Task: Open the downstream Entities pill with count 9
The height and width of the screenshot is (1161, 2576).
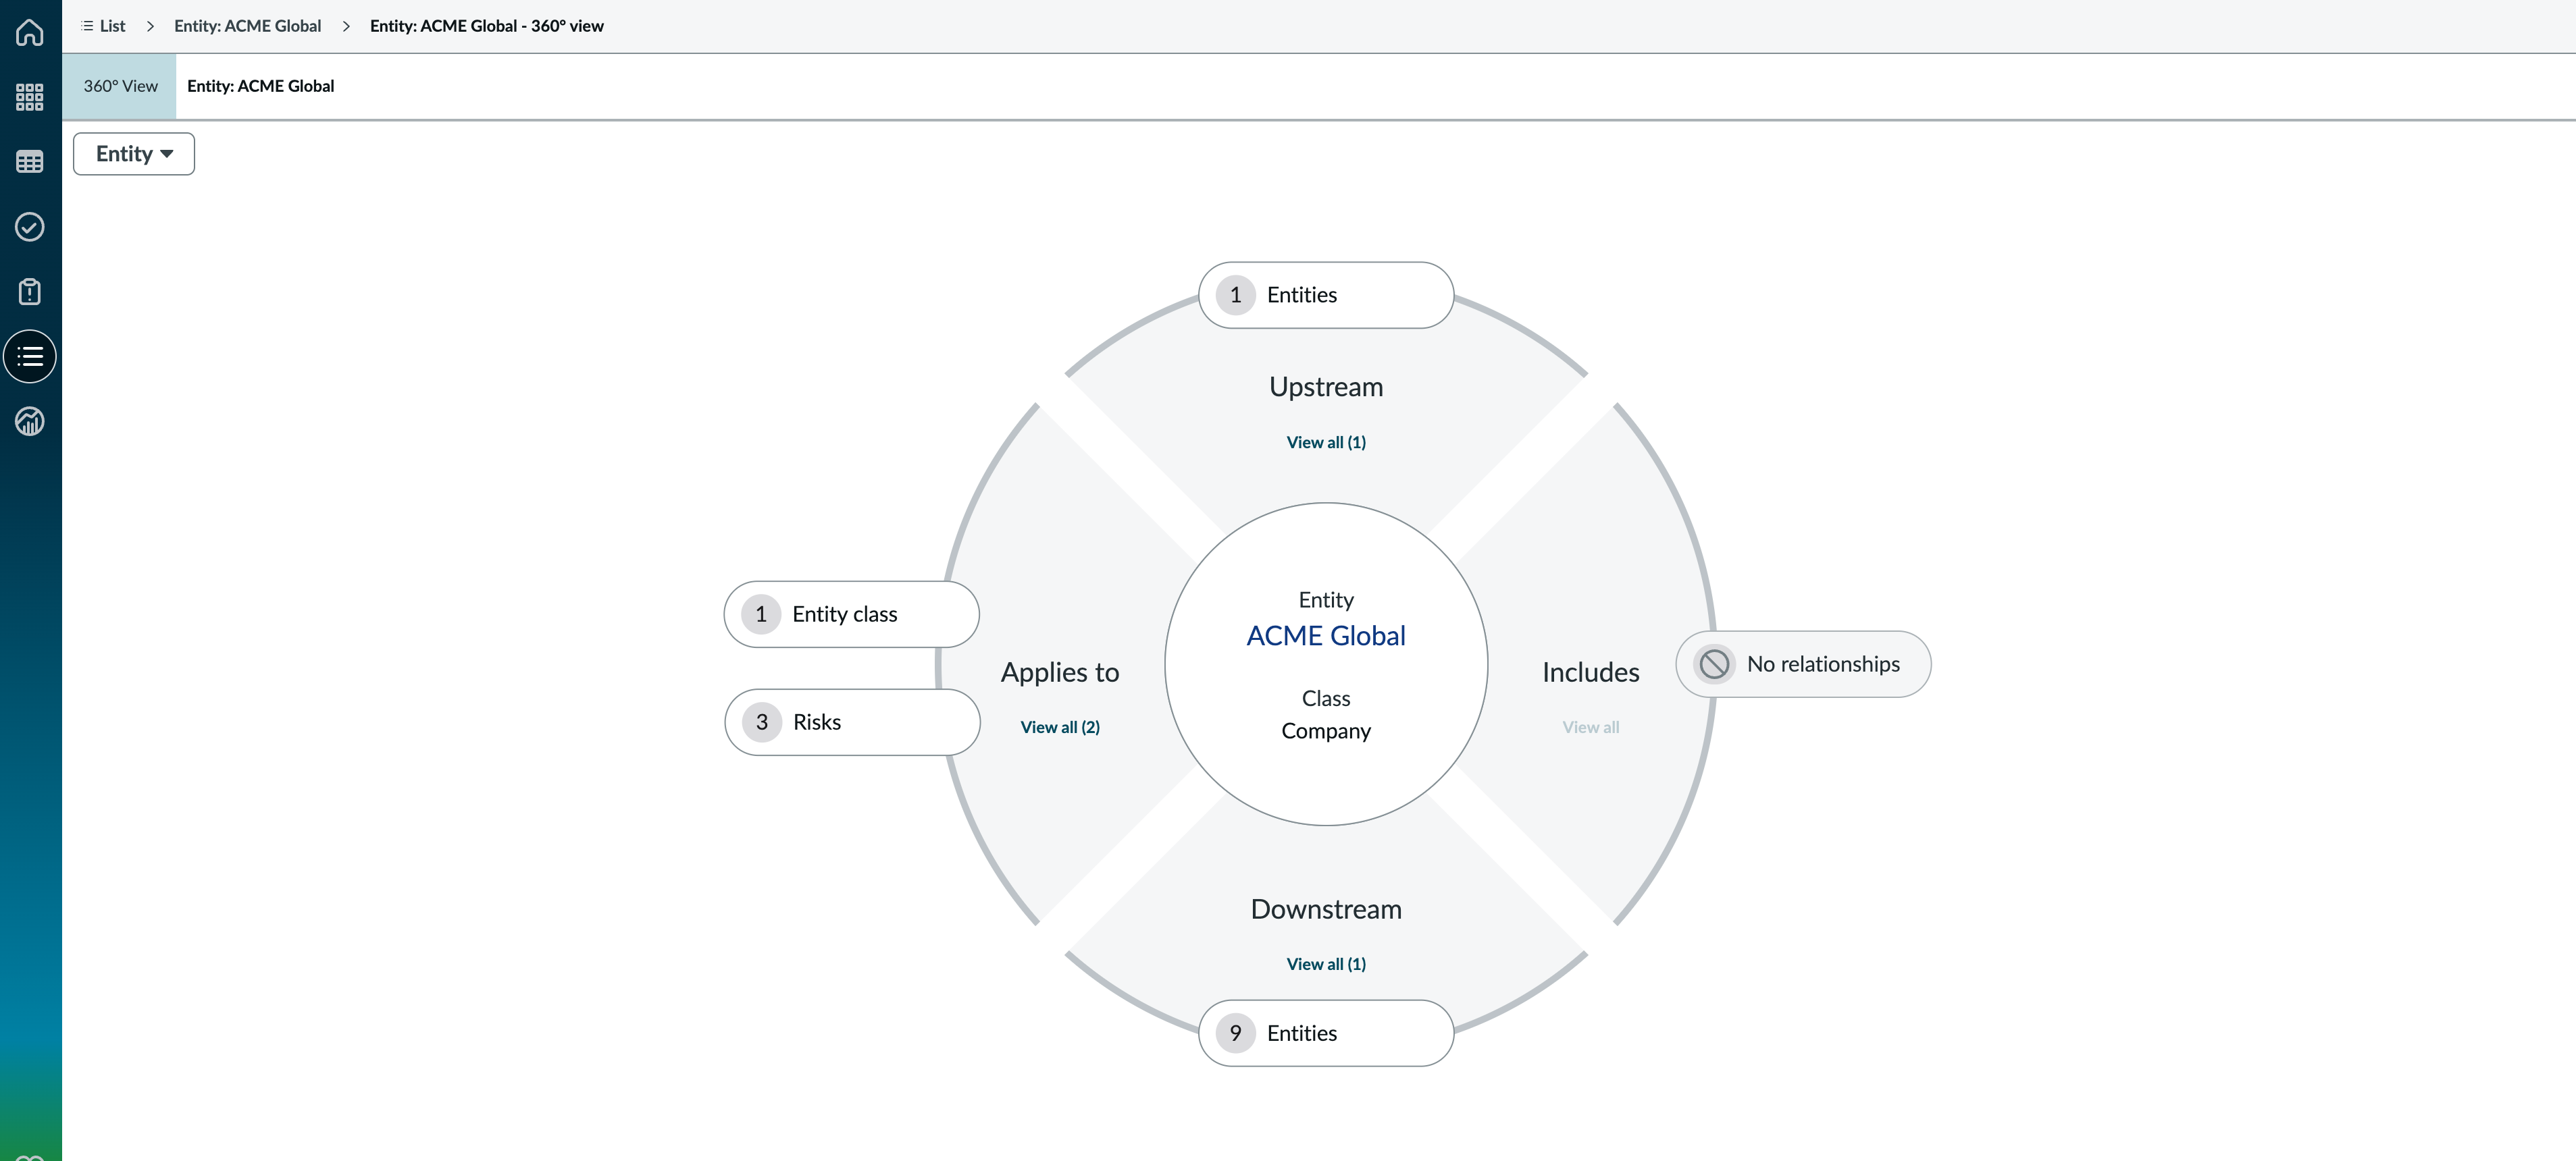Action: tap(1326, 1033)
